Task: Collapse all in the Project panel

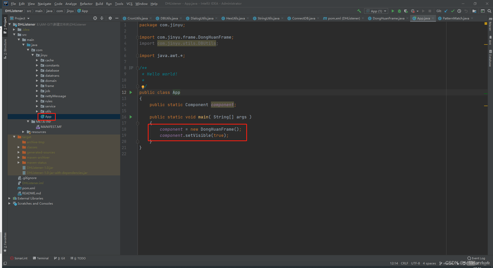Action: point(102,18)
